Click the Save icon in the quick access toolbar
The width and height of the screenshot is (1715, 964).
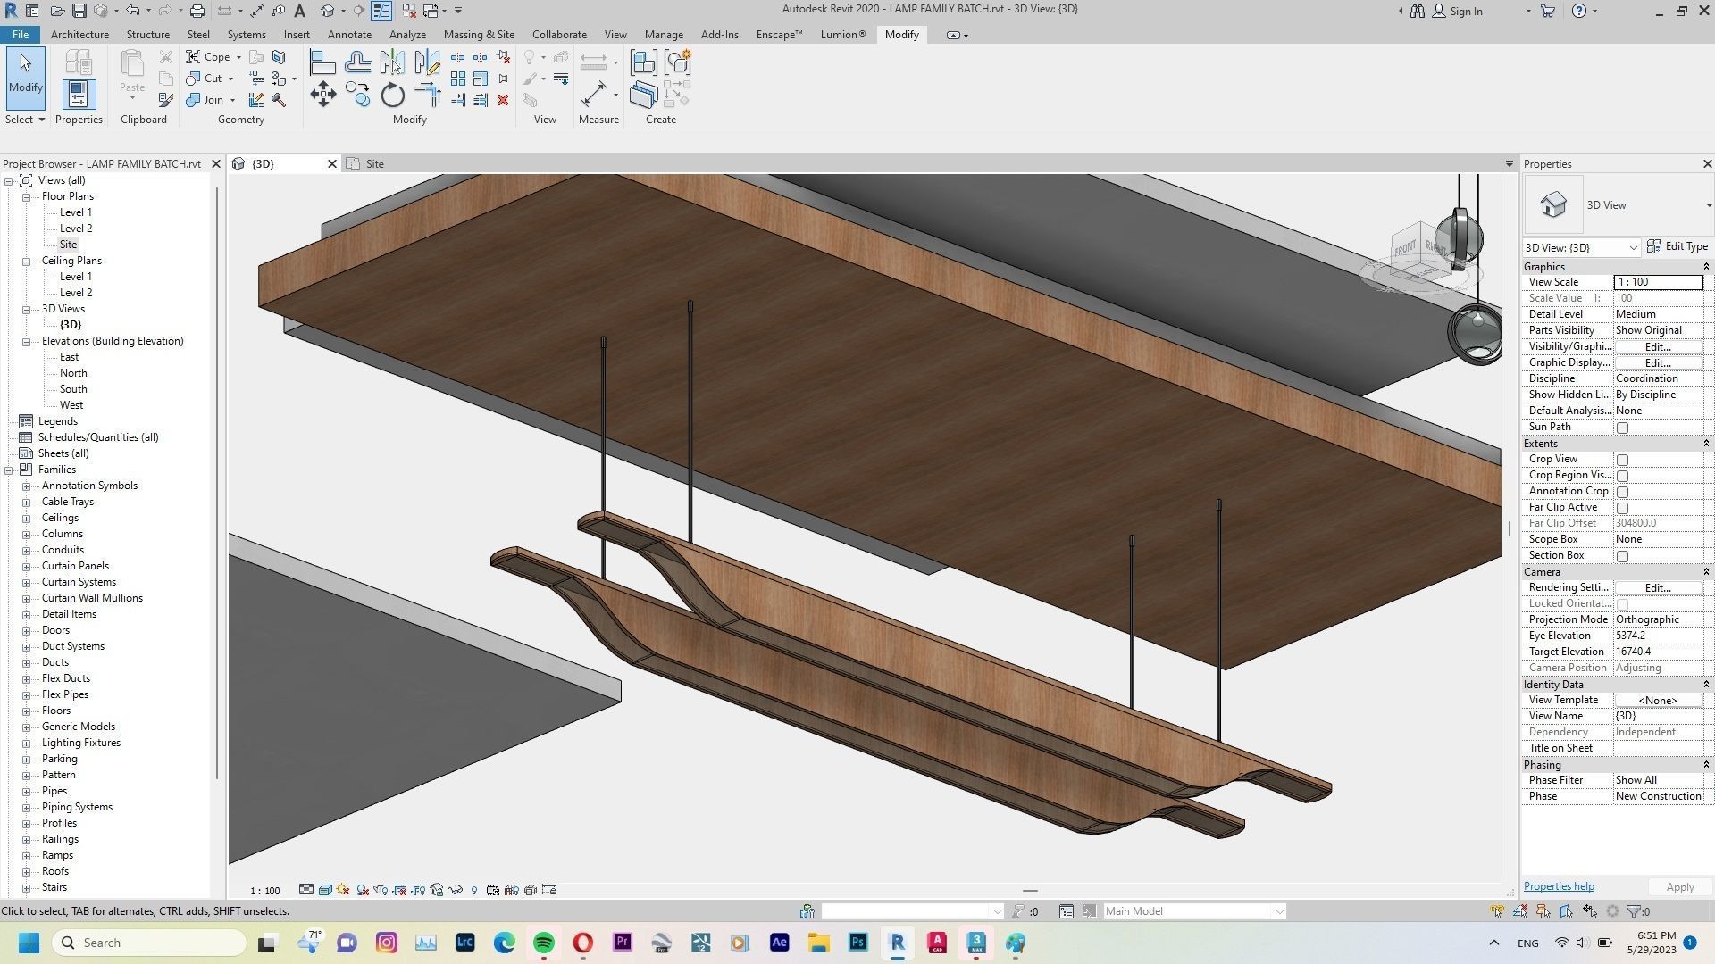tap(79, 11)
